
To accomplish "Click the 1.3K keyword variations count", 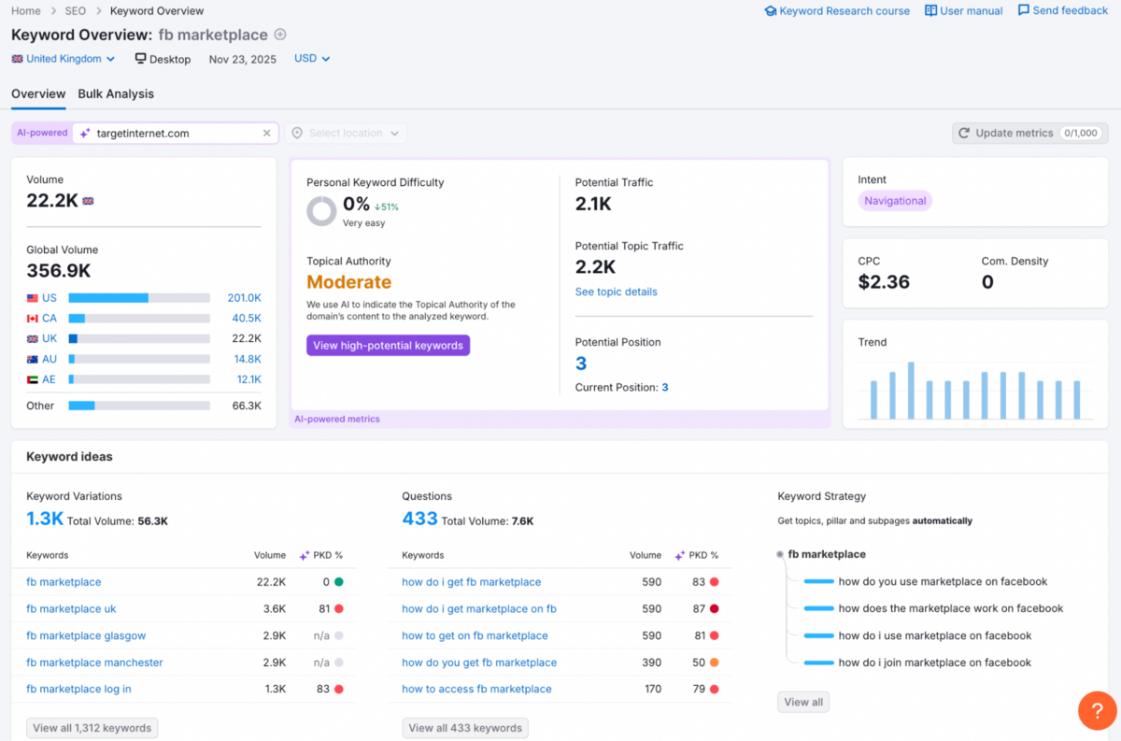I will [x=44, y=519].
